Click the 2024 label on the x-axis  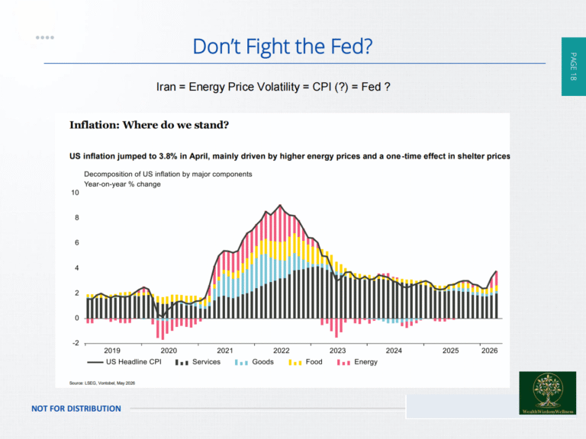(394, 351)
